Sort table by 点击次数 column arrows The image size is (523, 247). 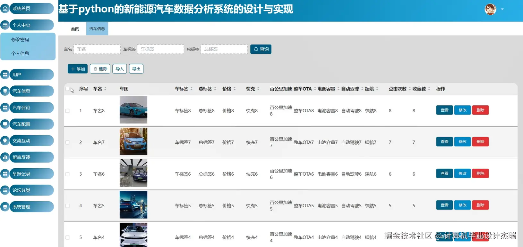(410, 89)
